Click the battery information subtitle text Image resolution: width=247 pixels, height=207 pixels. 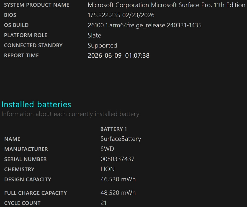pos(70,114)
